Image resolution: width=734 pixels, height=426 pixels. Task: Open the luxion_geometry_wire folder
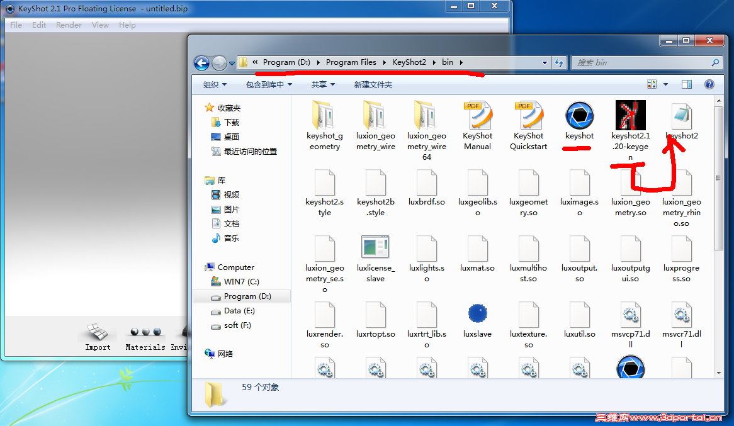coord(375,125)
